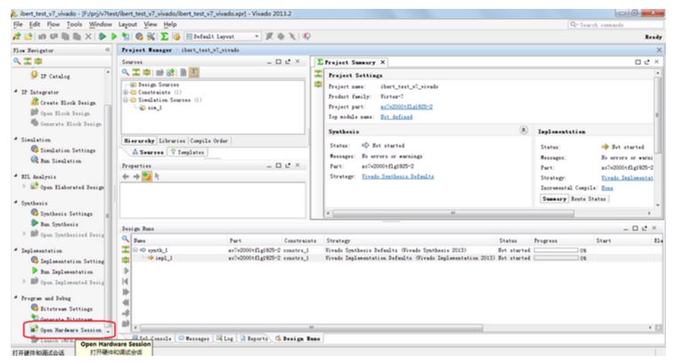
Task: Open the Flow menu
Action: coord(53,24)
